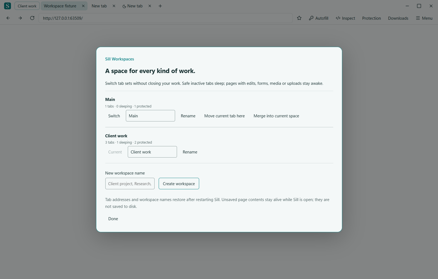The image size is (438, 279).
Task: Click the Sill browser logo icon
Action: point(7,6)
